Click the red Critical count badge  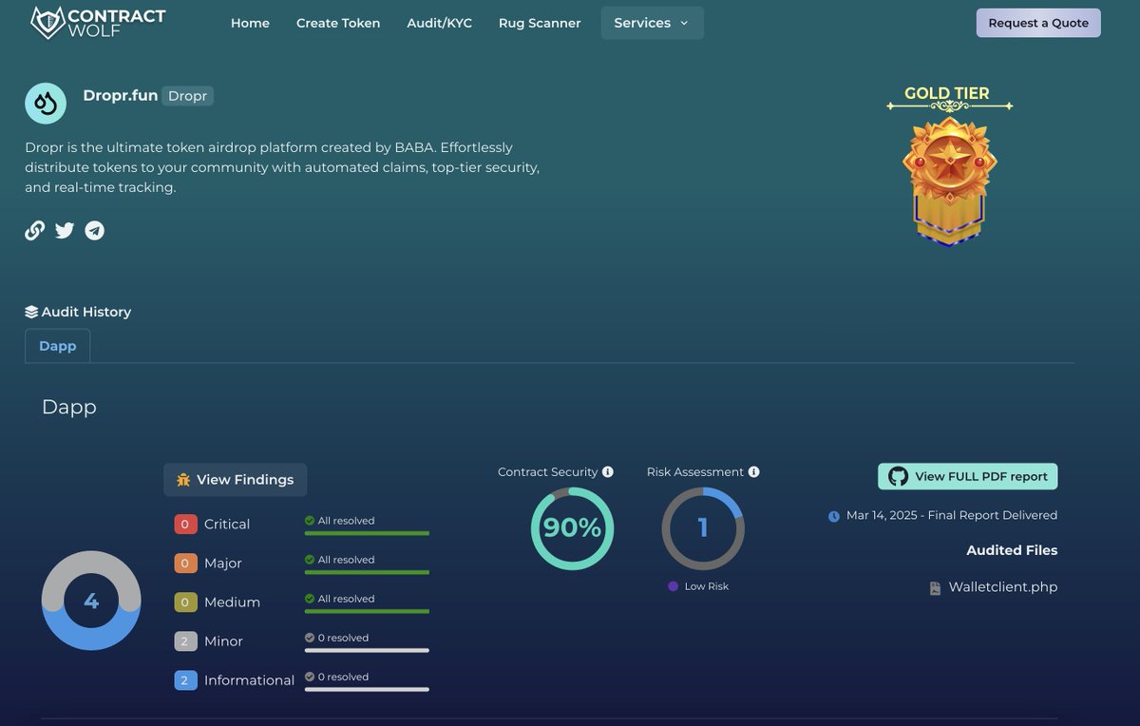(x=185, y=525)
